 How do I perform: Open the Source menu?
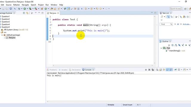(x=9, y=5)
